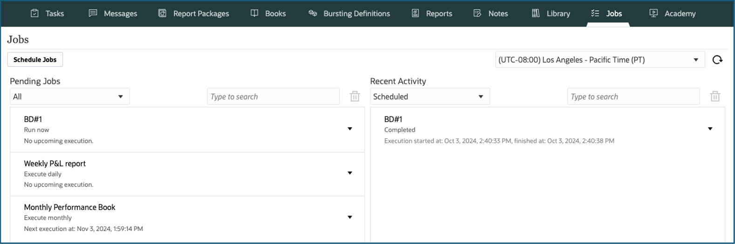Viewport: 735px width, 244px height.
Task: Open the Notes tab
Action: [x=497, y=14]
